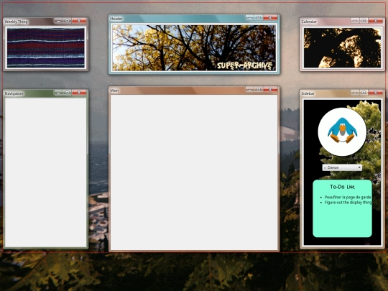Click 'Peaufiner la page de garde' list item
388x291 pixels.
point(348,197)
